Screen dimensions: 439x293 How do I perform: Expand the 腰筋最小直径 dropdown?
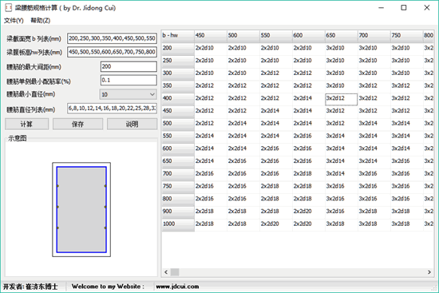pos(128,95)
